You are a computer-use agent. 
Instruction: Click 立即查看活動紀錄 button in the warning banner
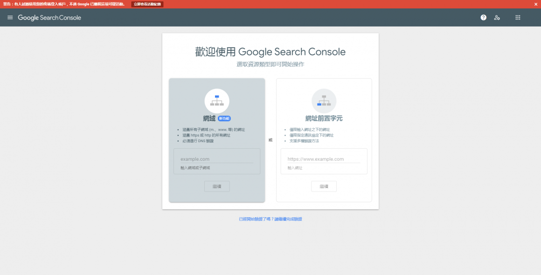click(147, 4)
